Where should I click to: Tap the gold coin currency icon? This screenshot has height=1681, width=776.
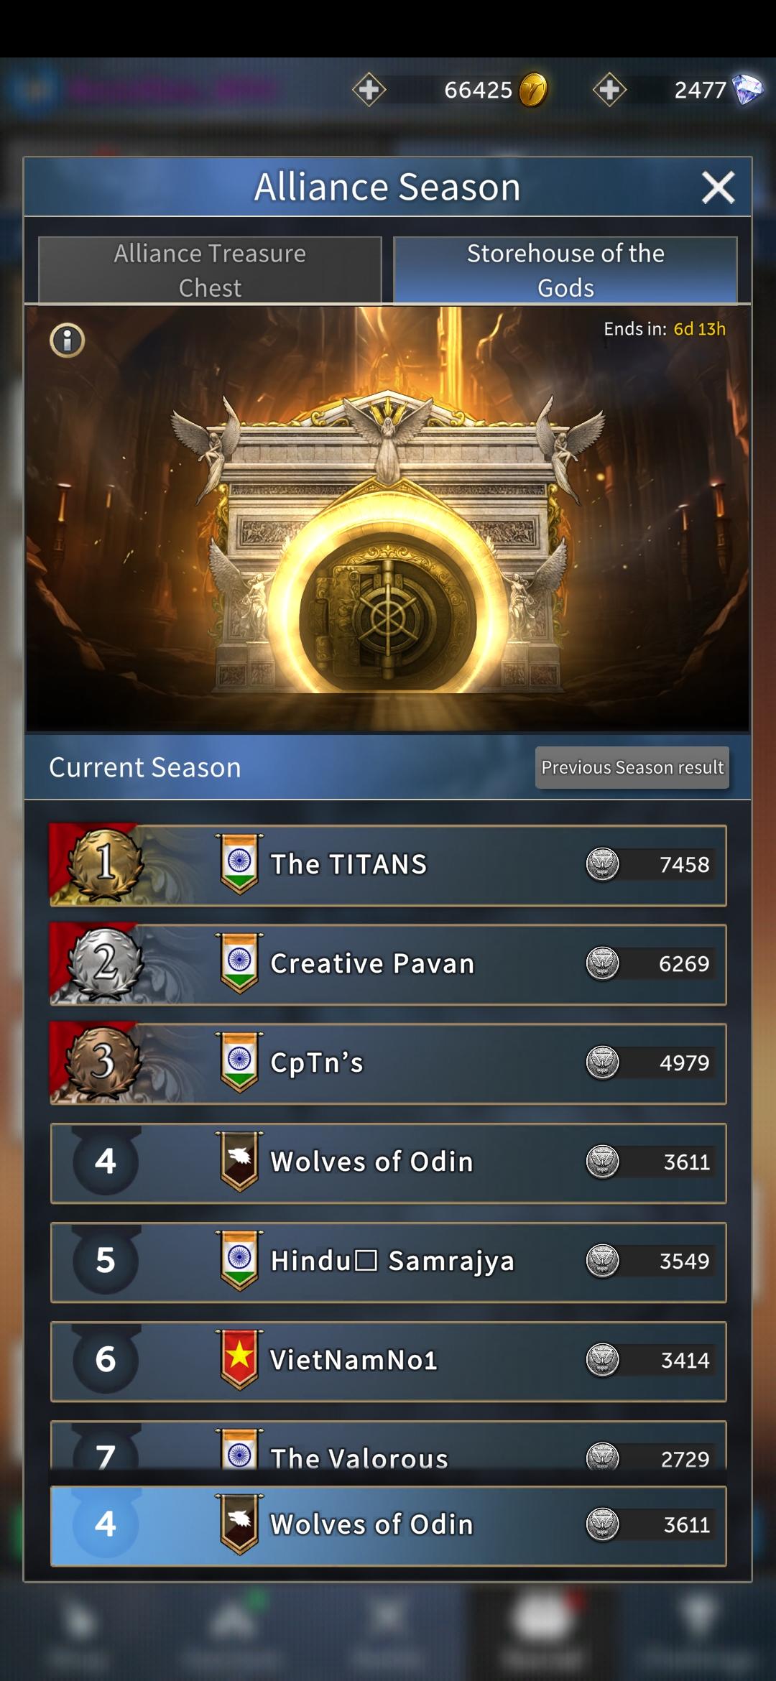tap(532, 90)
